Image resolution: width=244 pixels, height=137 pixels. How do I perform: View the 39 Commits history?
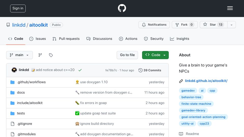[x=150, y=70]
